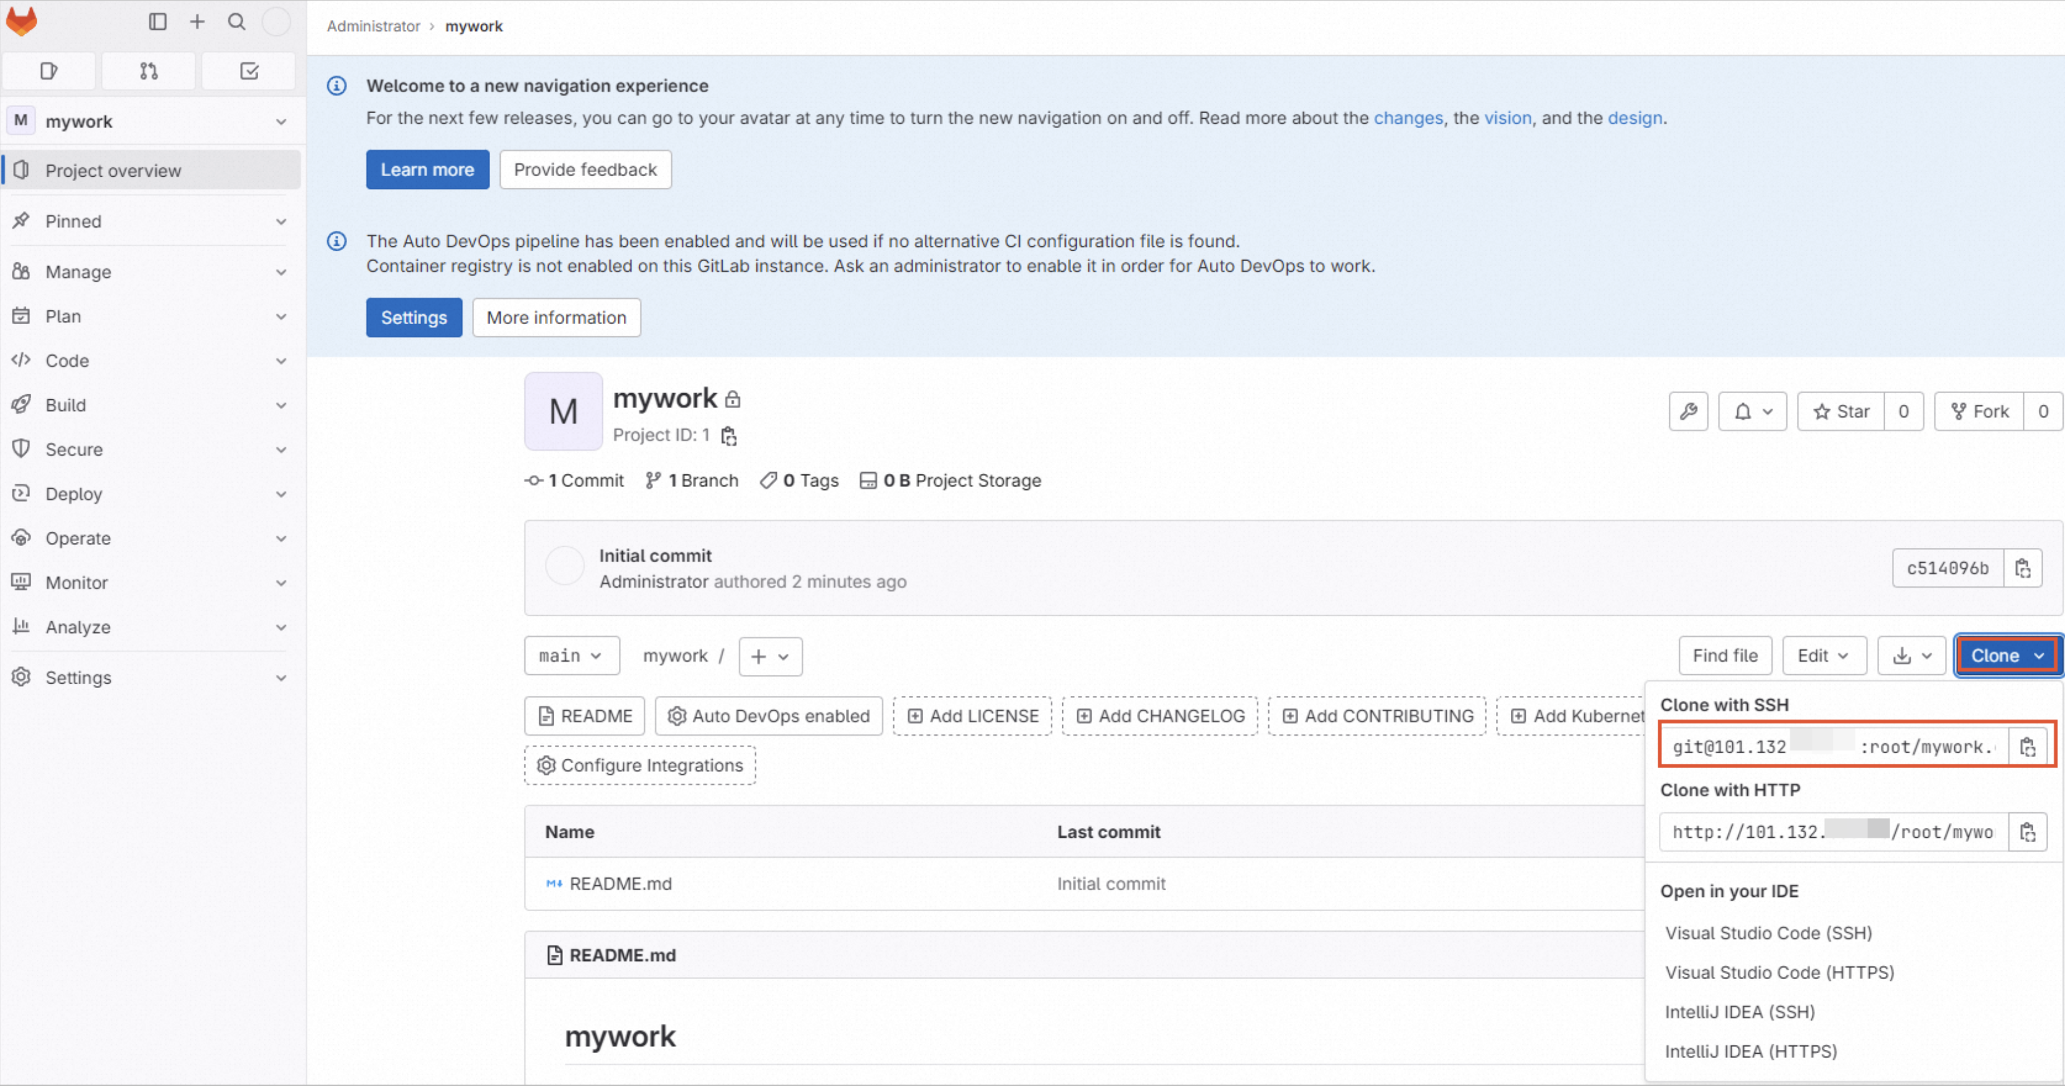Open the add file plus dropdown
Screen dimensions: 2065x1086
click(x=771, y=657)
